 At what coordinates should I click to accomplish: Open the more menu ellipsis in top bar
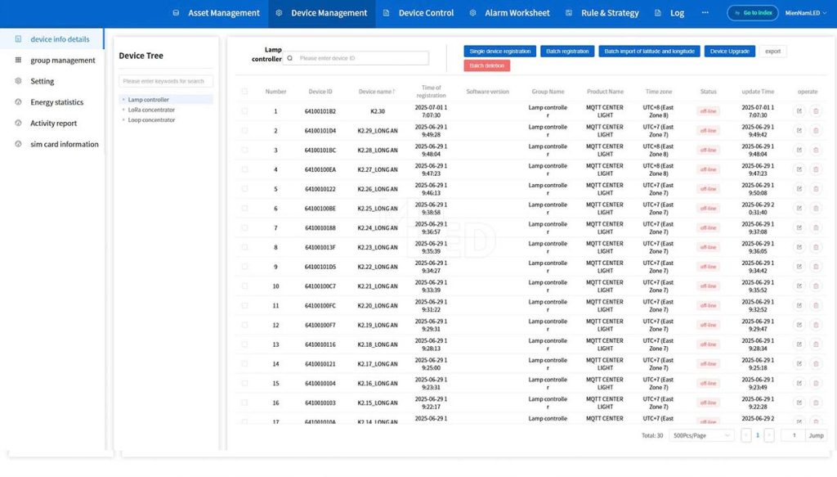705,12
